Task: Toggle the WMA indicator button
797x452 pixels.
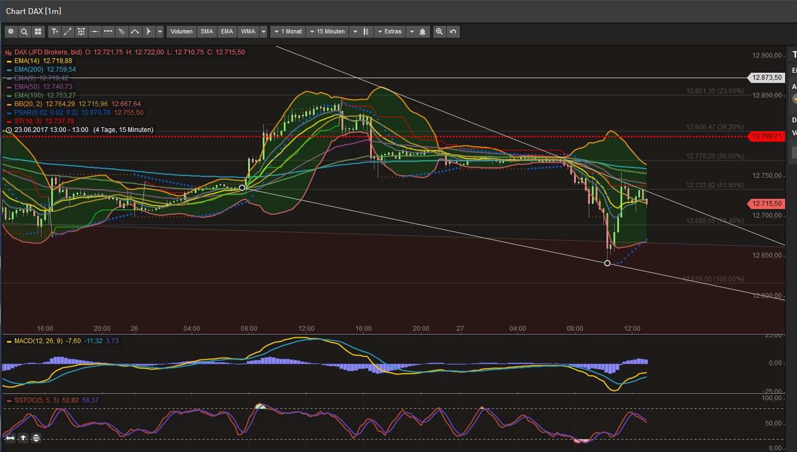Action: (x=249, y=31)
